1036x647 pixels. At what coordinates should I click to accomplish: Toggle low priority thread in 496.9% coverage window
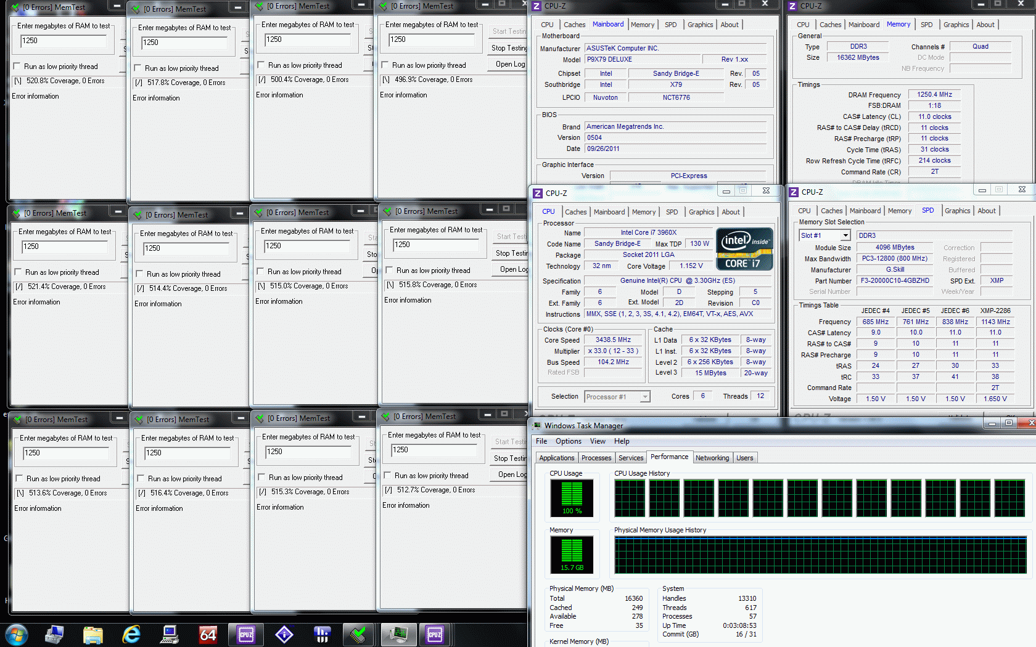coord(385,65)
